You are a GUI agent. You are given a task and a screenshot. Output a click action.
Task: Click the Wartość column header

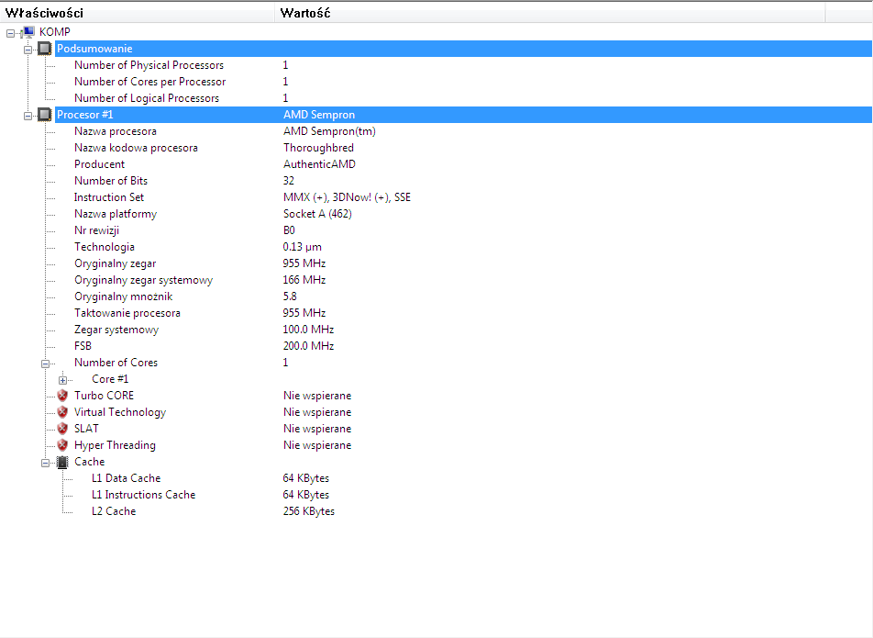pyautogui.click(x=550, y=12)
